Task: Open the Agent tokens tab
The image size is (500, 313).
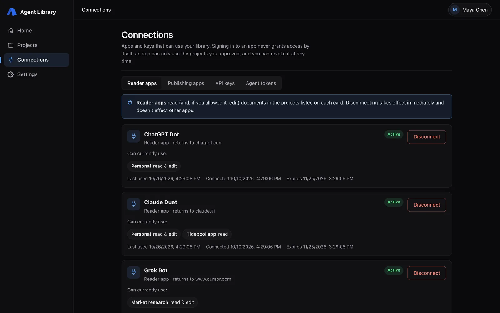Action: coord(261,83)
